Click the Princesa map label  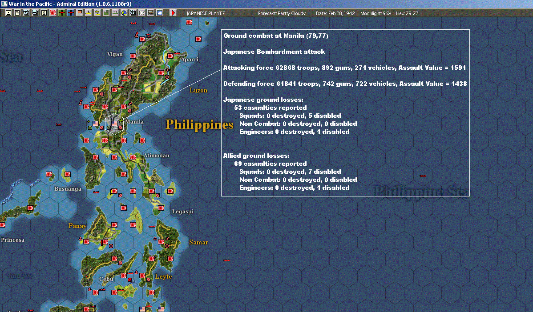(x=12, y=240)
